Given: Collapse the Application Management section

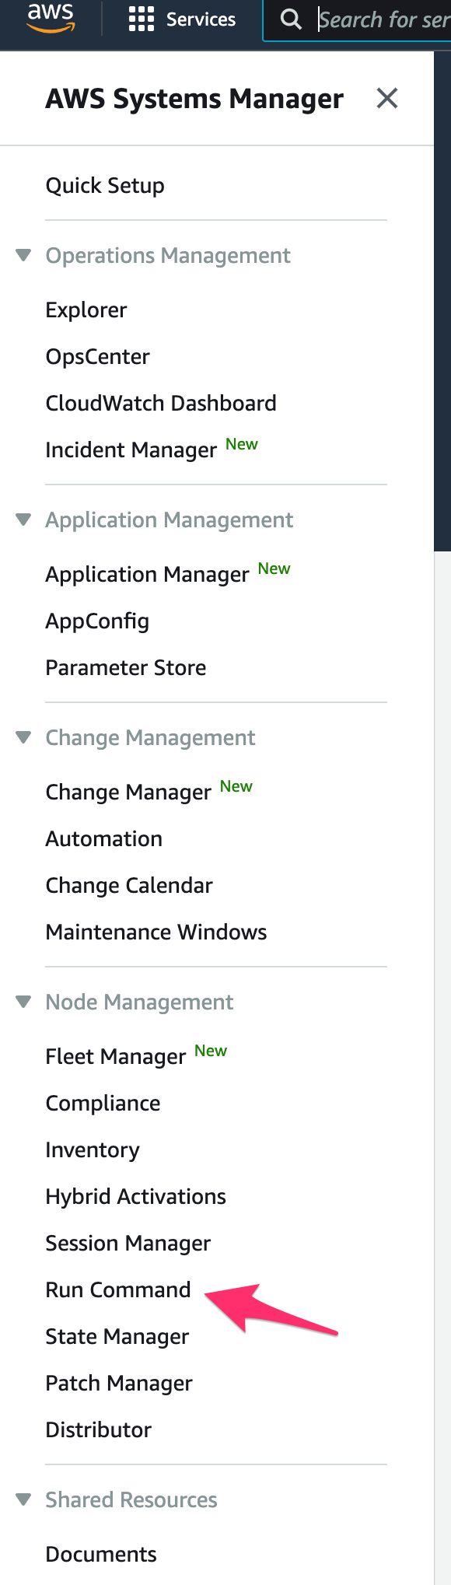Looking at the screenshot, I should click(23, 520).
